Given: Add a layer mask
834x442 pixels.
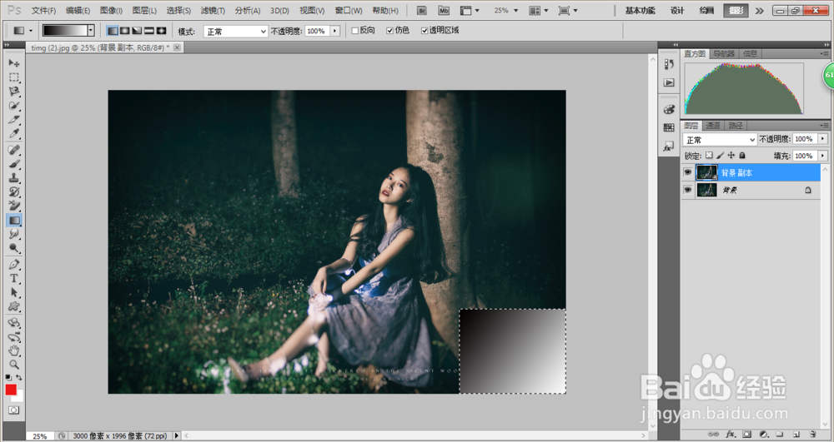Looking at the screenshot, I should (746, 434).
